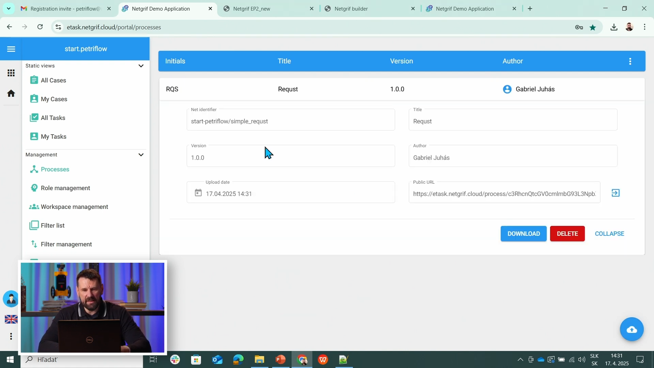This screenshot has width=654, height=368.
Task: Collapse the Management section
Action: coord(141,154)
